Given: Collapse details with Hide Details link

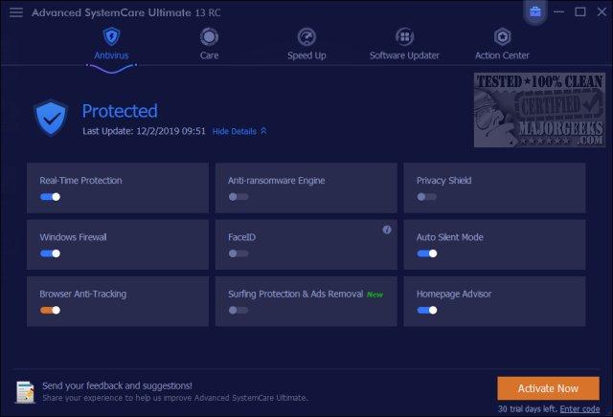Looking at the screenshot, I should tap(239, 131).
